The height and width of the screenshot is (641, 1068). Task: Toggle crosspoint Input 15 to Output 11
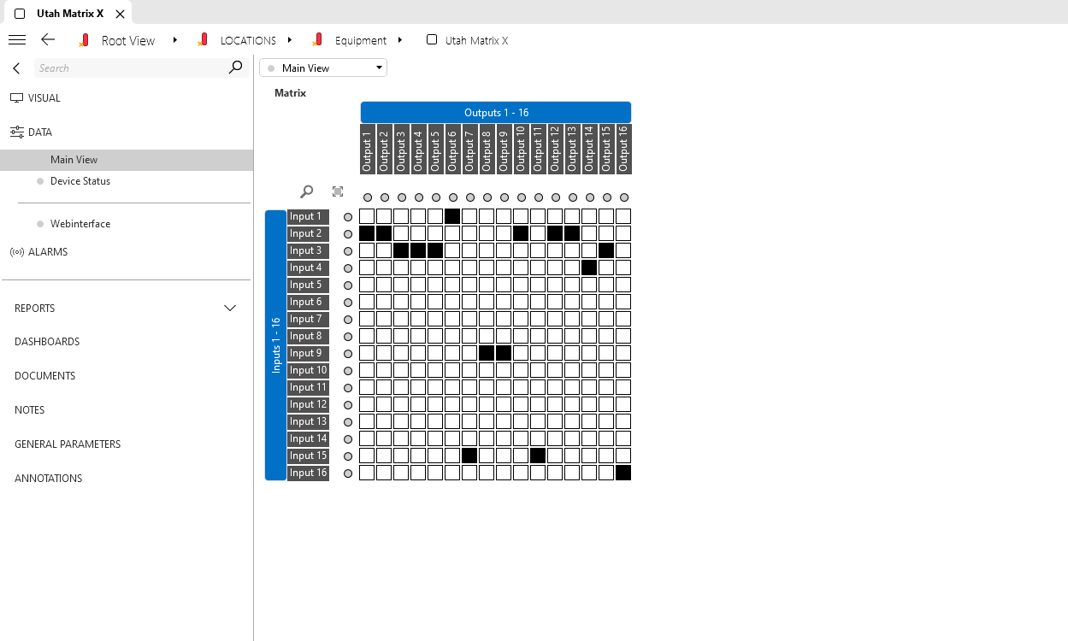tap(538, 456)
